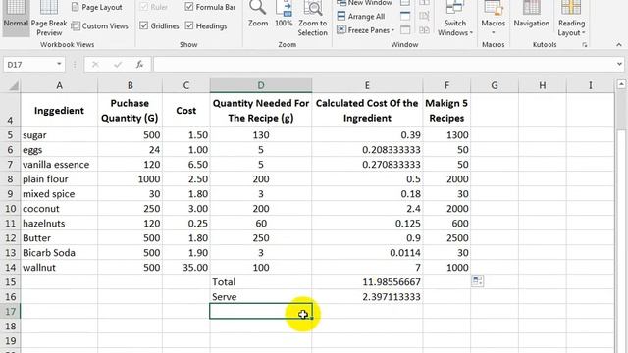Open Switch Windows dropdown
The width and height of the screenshot is (628, 353).
[x=455, y=19]
